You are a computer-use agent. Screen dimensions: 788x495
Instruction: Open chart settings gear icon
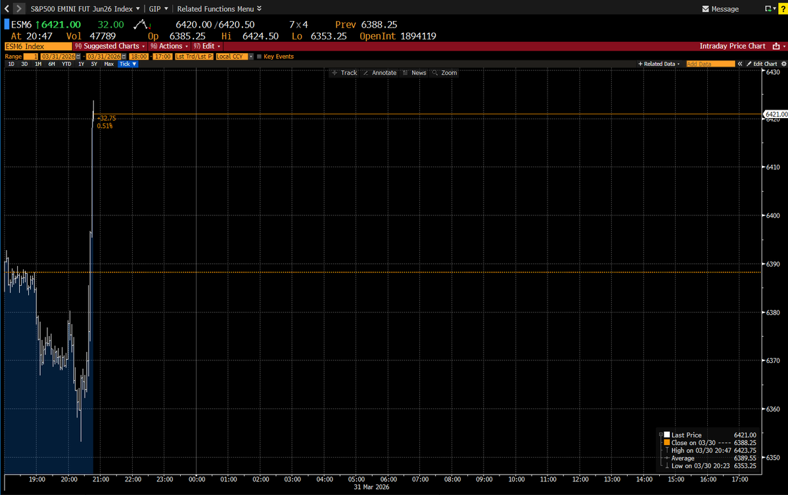783,64
